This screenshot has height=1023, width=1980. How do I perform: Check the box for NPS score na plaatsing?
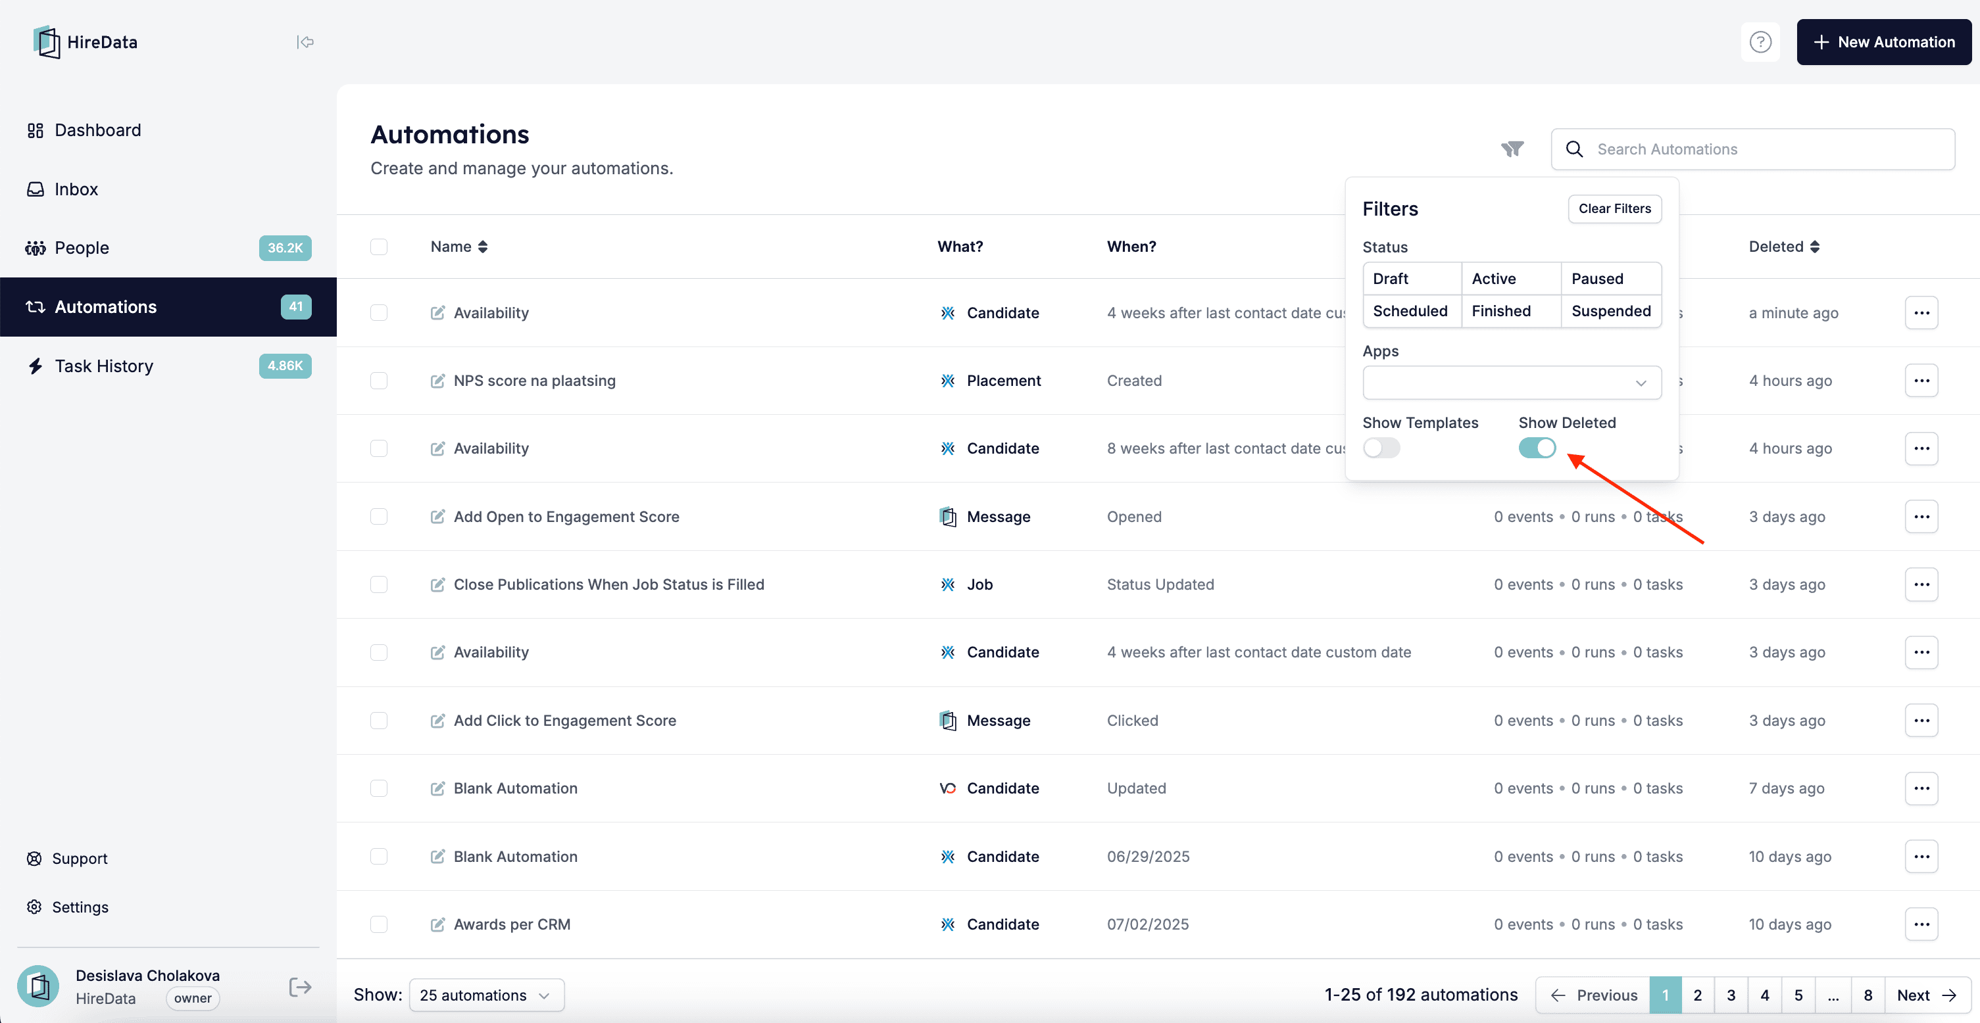tap(379, 381)
